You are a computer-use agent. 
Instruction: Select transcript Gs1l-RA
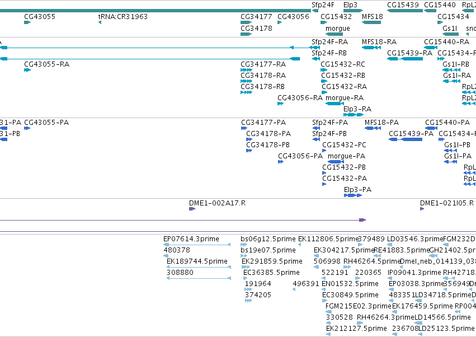[457, 76]
